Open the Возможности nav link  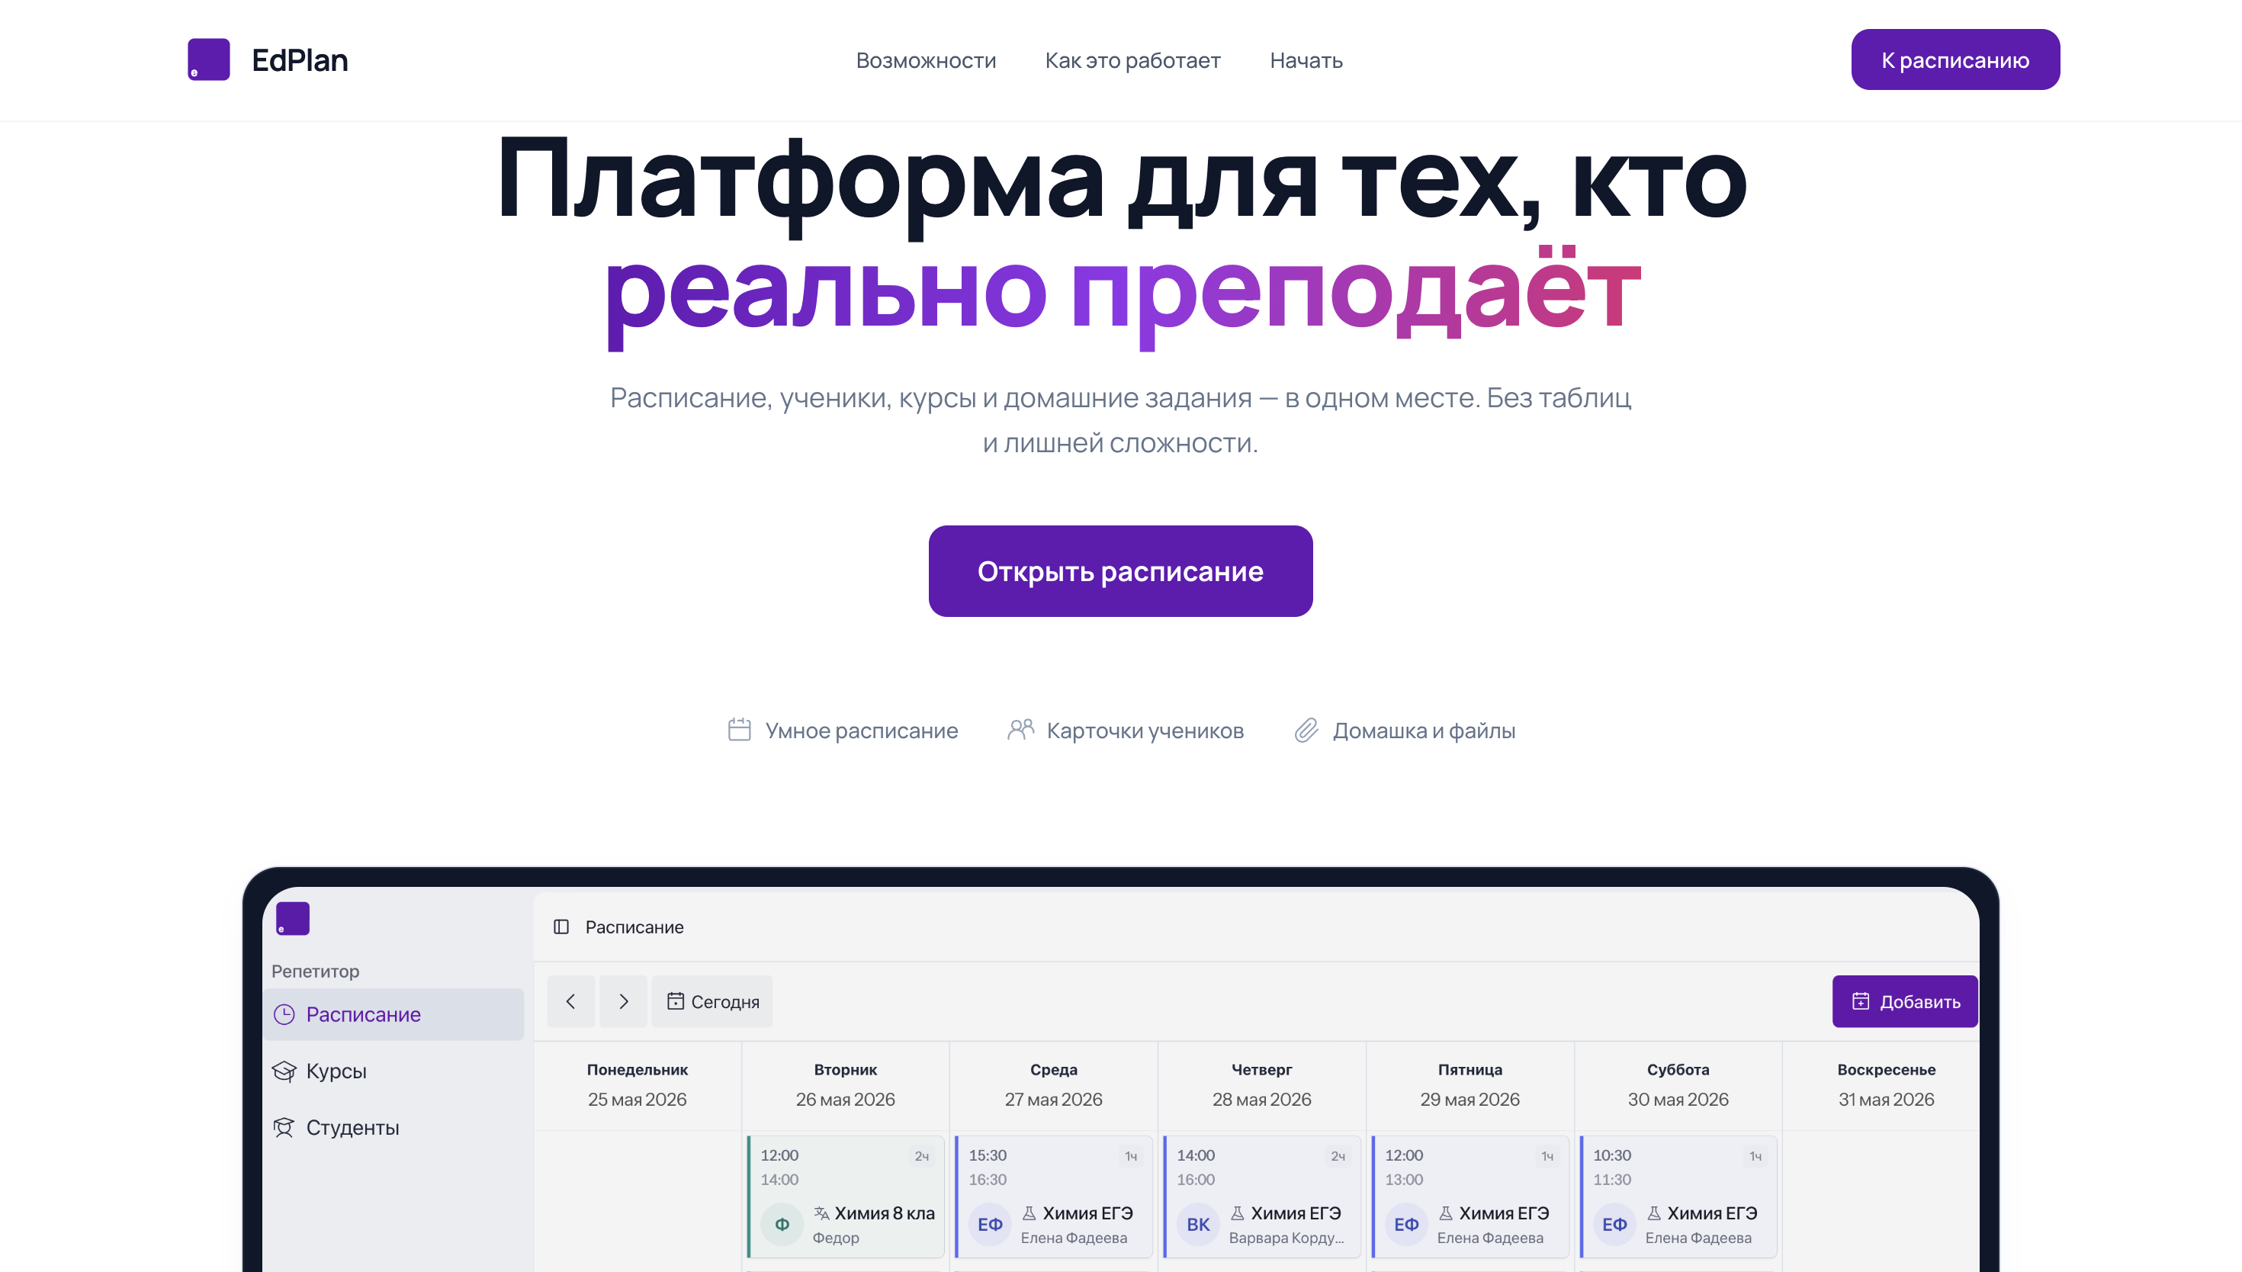pos(926,60)
